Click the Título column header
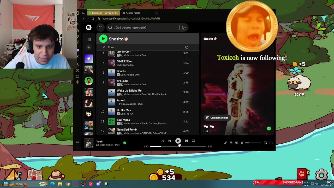 coord(111,47)
